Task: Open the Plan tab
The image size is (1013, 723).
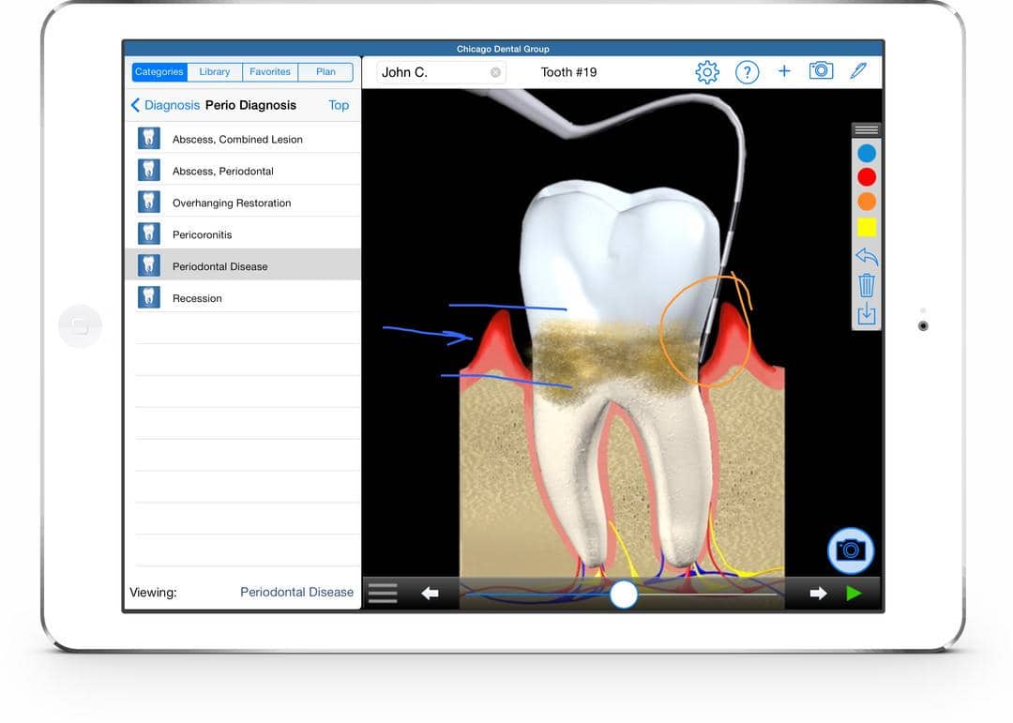Action: [325, 72]
